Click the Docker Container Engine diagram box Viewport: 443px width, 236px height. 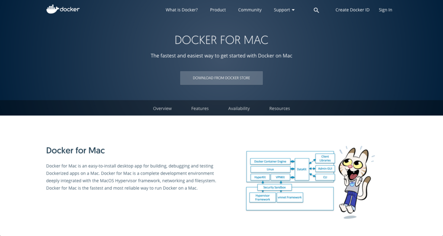[x=270, y=162]
